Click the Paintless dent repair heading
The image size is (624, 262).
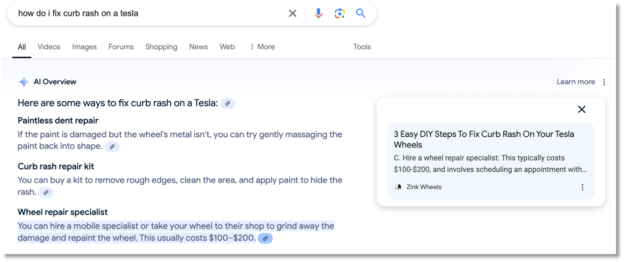58,120
